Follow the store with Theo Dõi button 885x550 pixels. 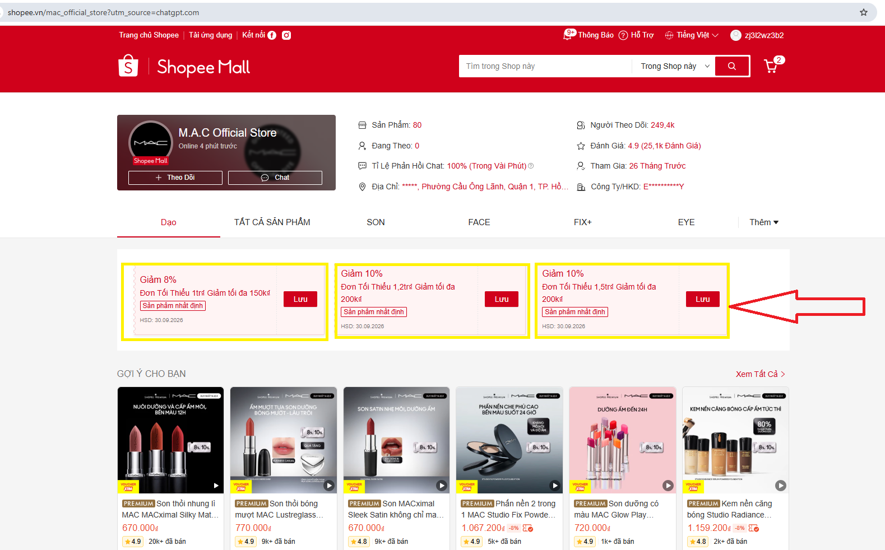point(175,178)
